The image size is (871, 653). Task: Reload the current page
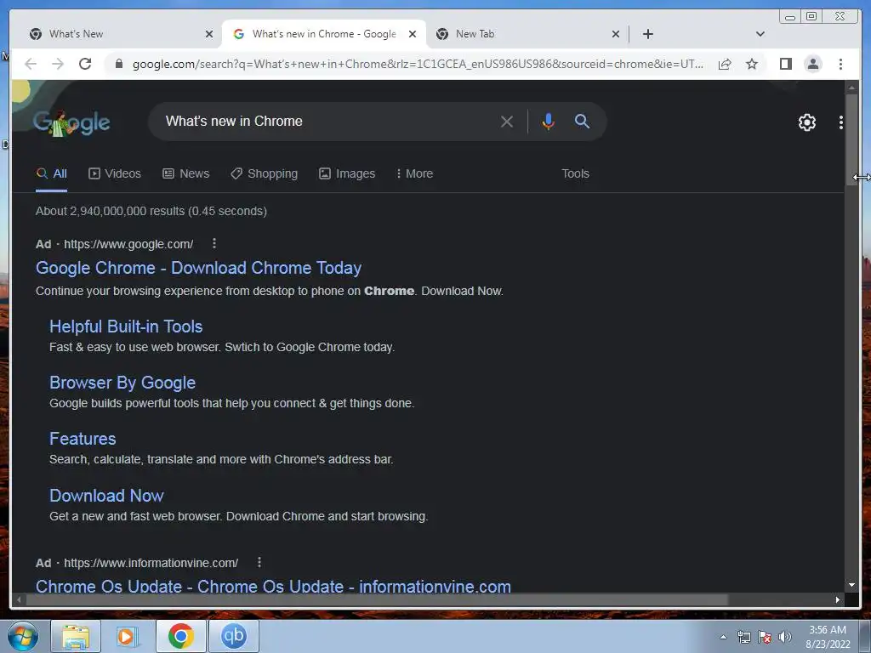click(x=85, y=64)
